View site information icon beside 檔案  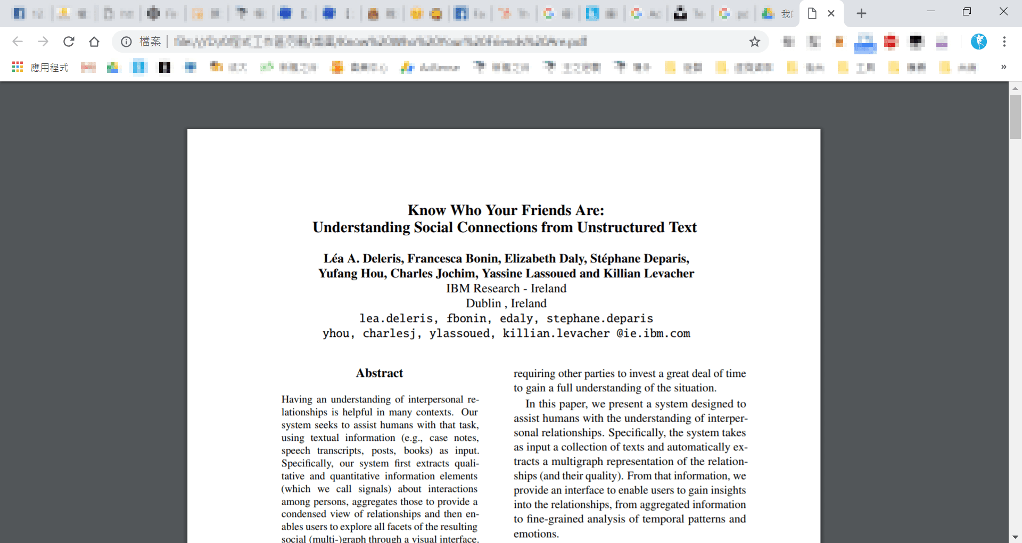tap(126, 42)
